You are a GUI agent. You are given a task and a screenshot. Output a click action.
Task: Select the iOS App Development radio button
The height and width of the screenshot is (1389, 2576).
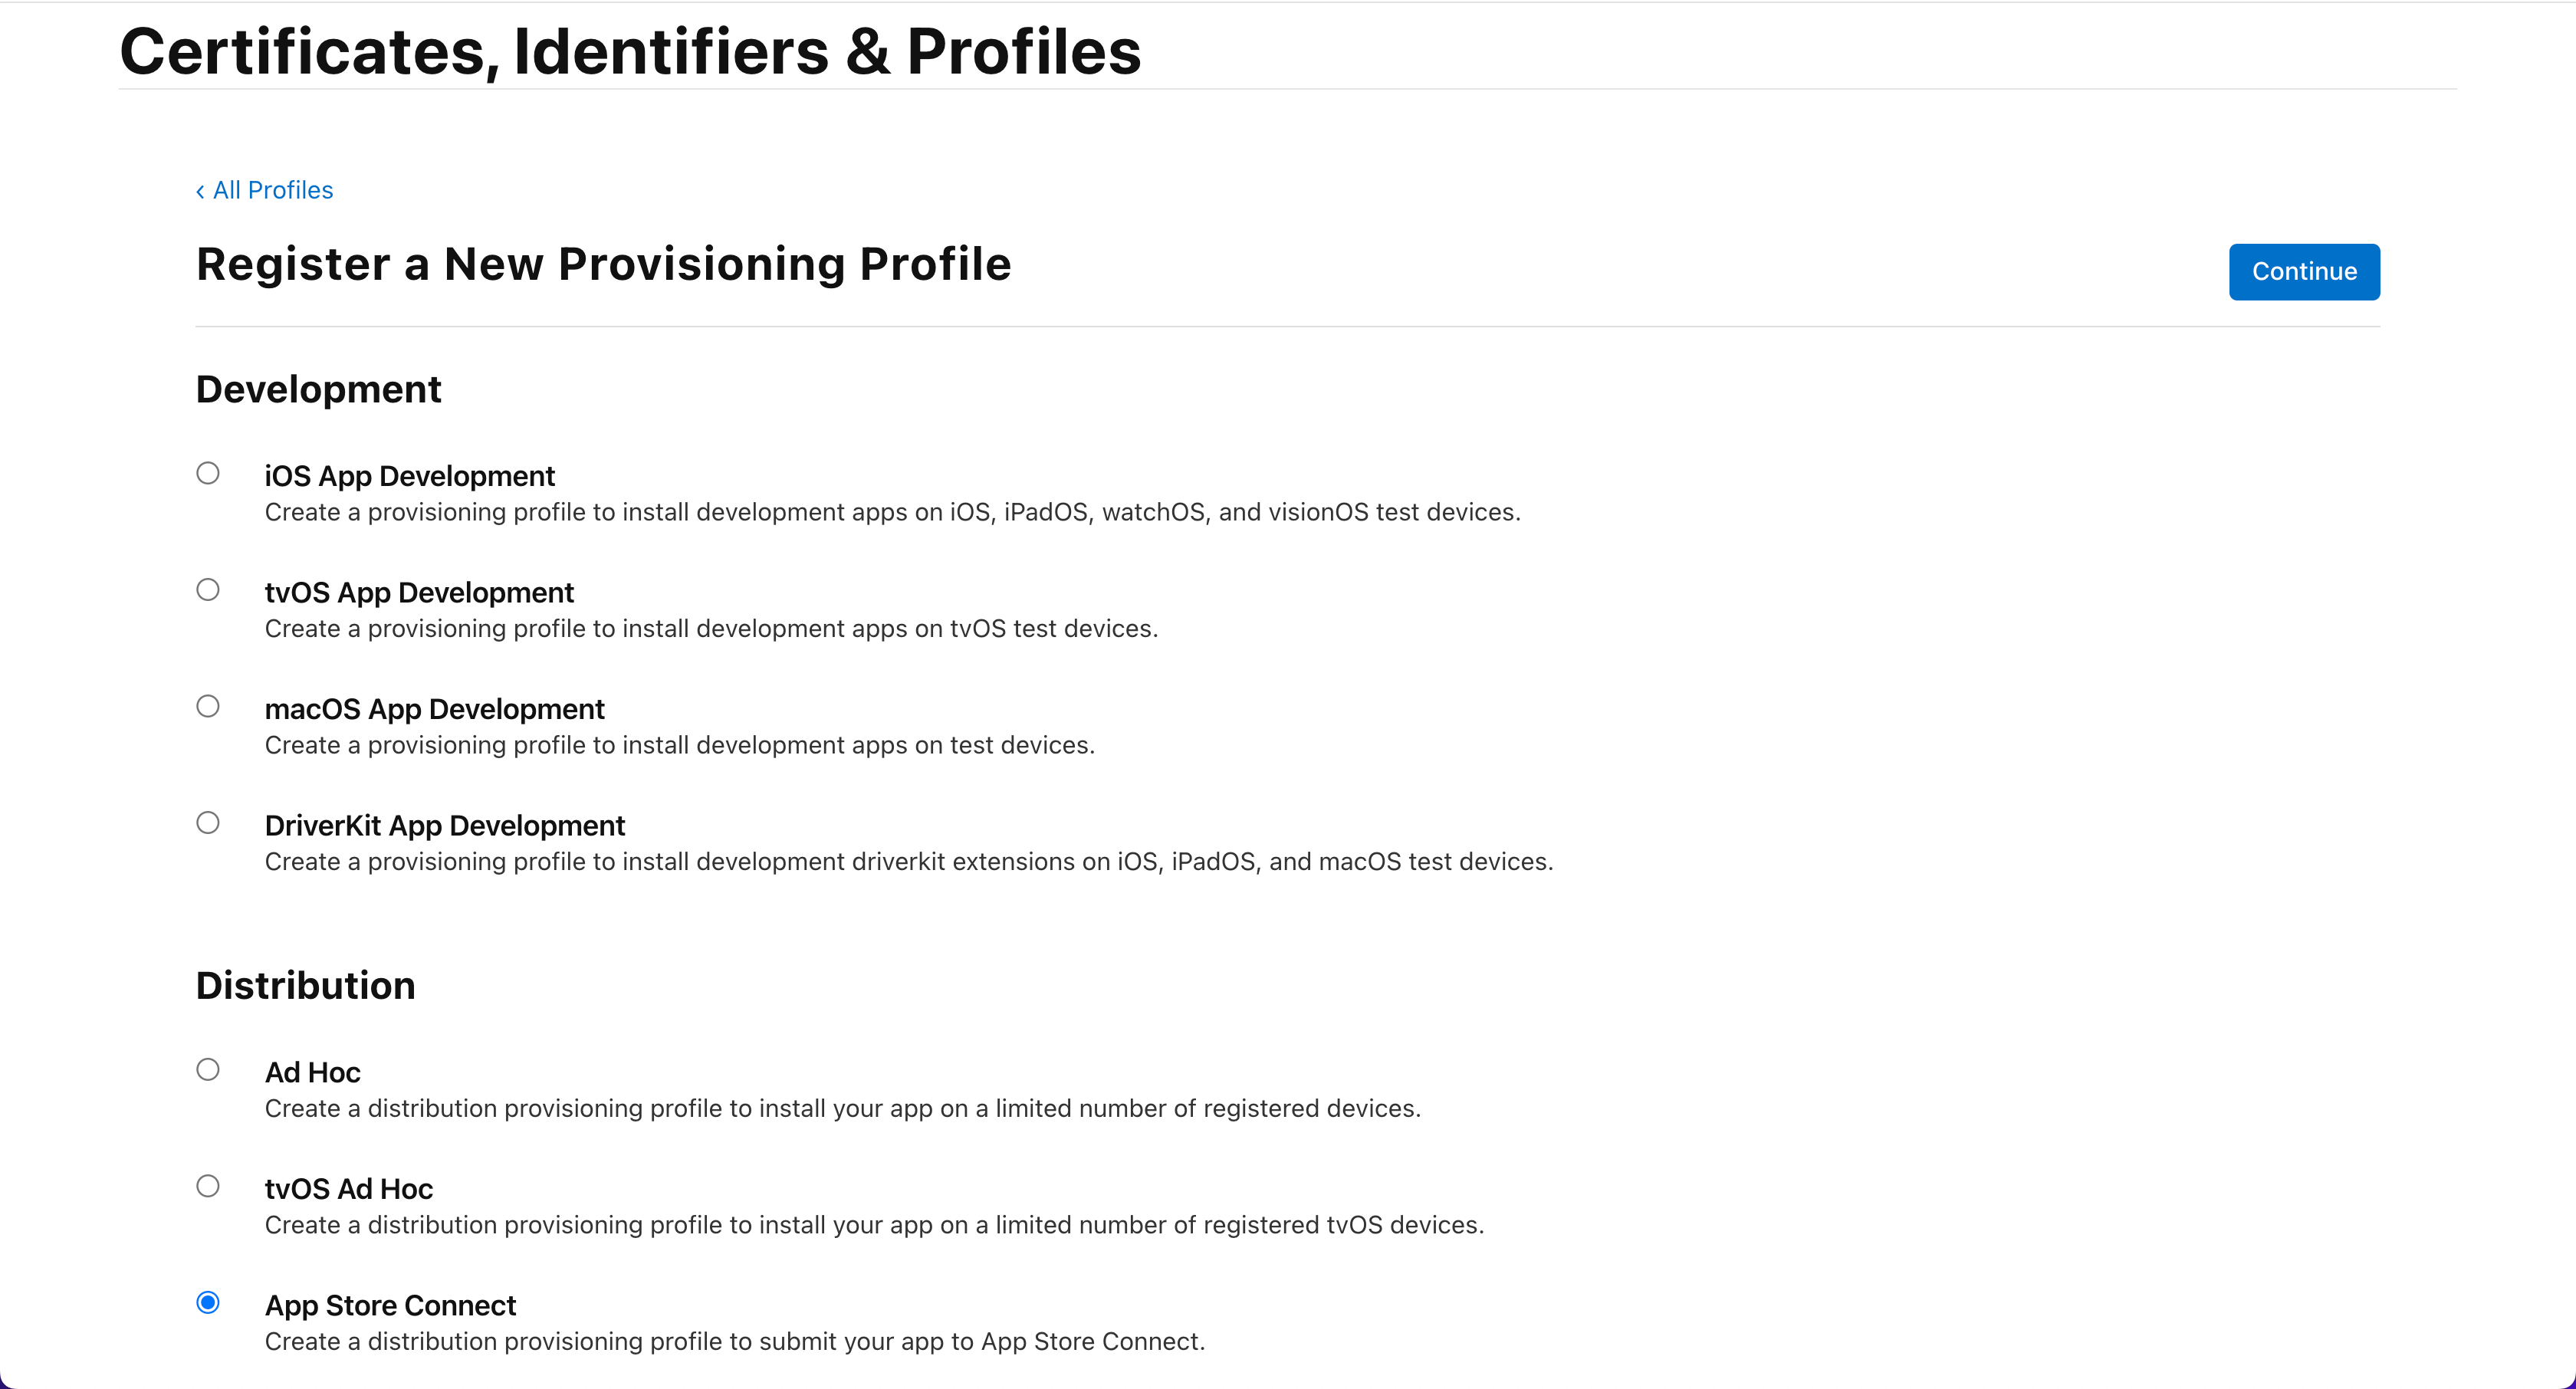(208, 473)
